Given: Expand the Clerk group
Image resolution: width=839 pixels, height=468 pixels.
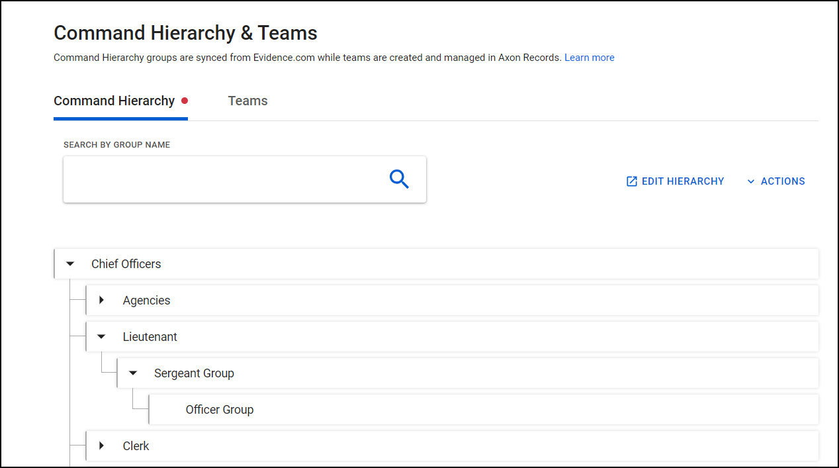Looking at the screenshot, I should [101, 445].
